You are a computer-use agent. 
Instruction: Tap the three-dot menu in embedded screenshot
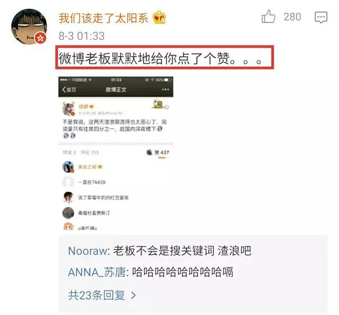click(x=165, y=89)
